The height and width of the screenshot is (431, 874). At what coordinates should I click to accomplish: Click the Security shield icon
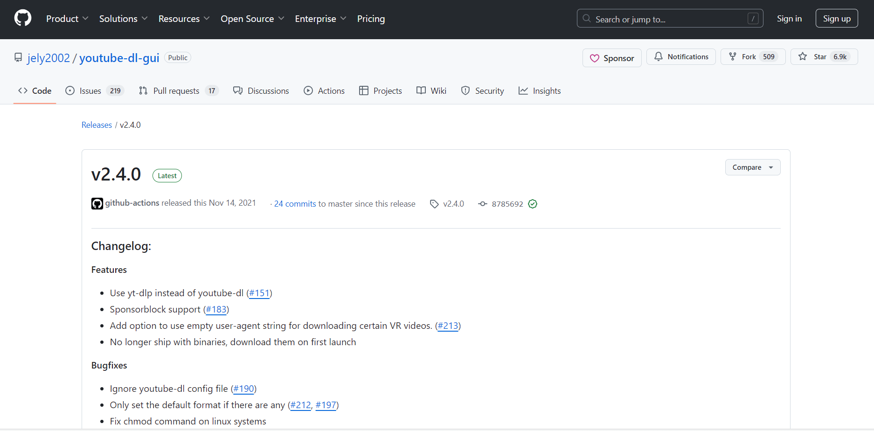tap(465, 90)
